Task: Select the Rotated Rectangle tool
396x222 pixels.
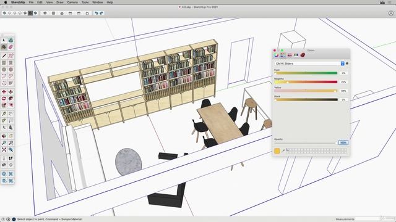Action: pyautogui.click(x=11, y=63)
